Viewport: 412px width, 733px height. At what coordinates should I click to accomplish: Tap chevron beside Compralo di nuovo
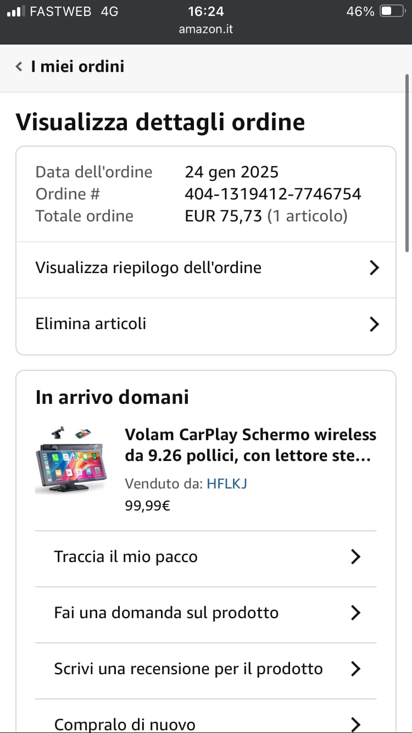(355, 724)
